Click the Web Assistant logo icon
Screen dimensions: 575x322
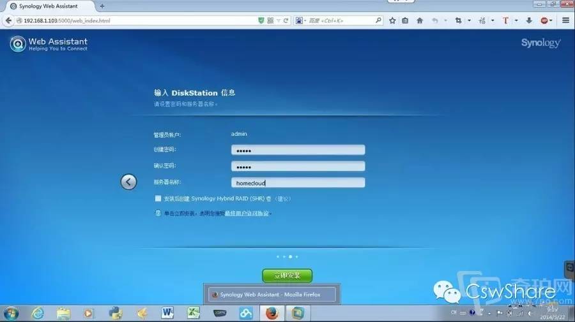click(18, 44)
